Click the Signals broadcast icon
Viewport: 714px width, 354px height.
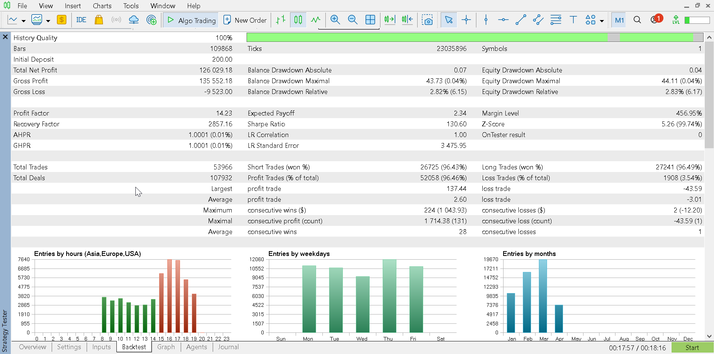(x=116, y=20)
